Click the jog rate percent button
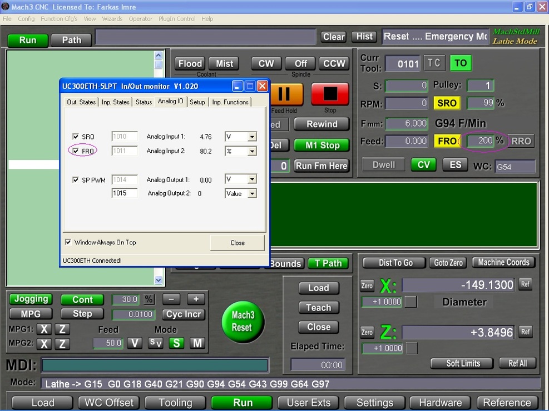Viewport: 549px width, 411px height. click(149, 299)
